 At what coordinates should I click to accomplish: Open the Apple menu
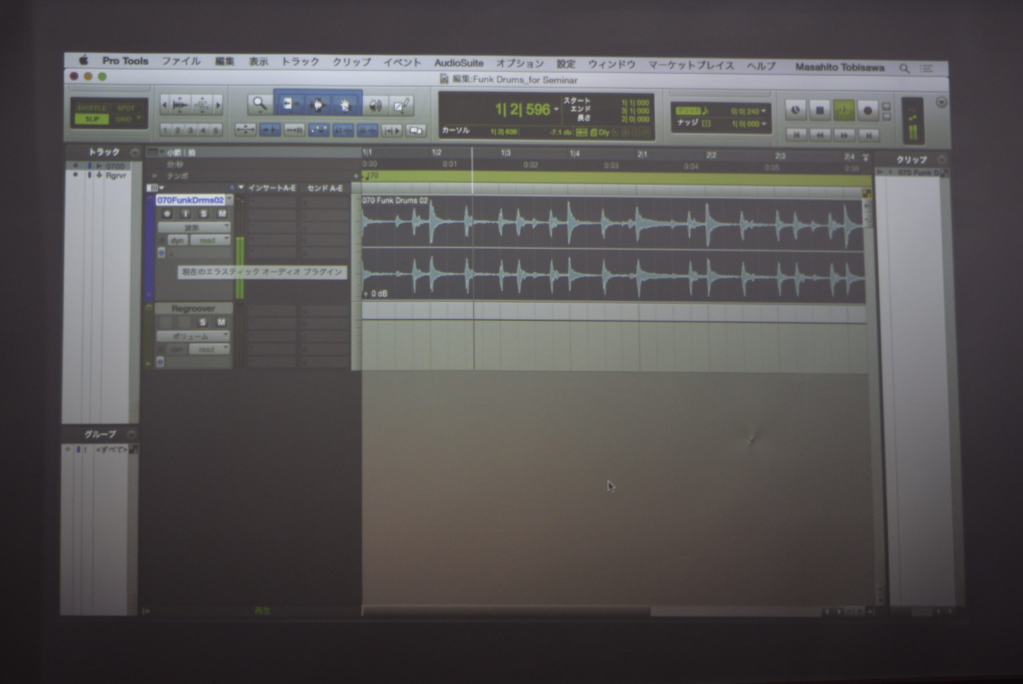coord(84,60)
